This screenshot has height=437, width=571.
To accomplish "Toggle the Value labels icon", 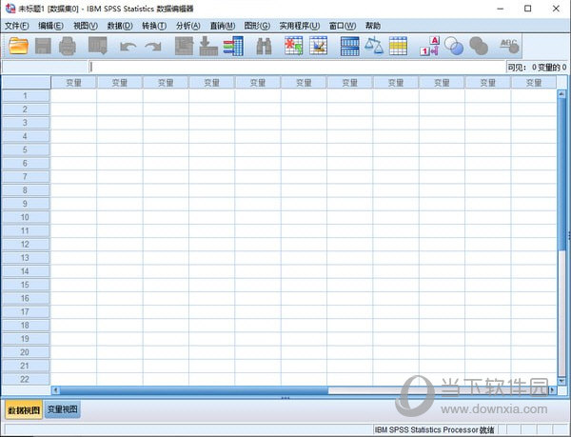I will 430,46.
